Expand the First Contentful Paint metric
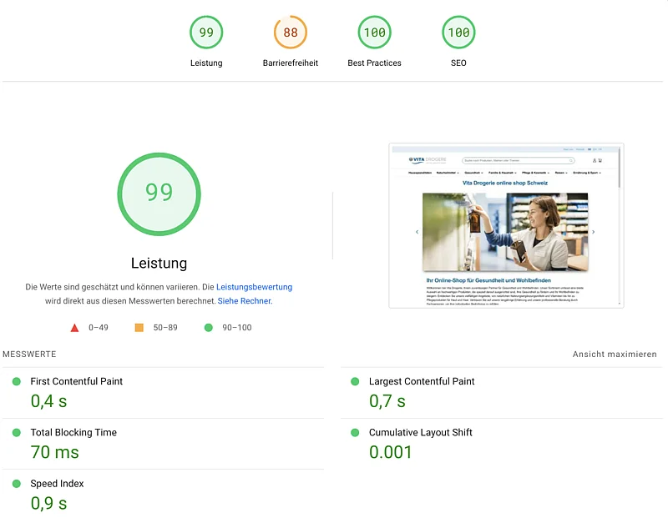 click(x=77, y=381)
